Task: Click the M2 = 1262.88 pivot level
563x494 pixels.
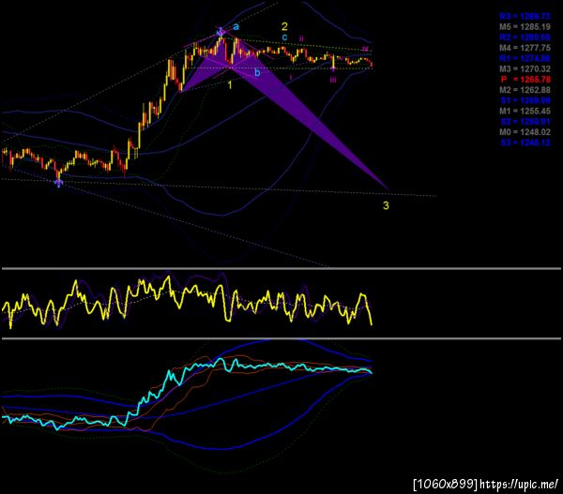Action: click(x=525, y=90)
